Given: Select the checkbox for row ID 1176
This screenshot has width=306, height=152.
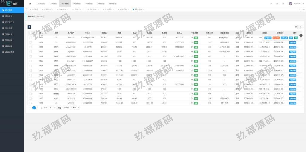Looking at the screenshot, I should pyautogui.click(x=30, y=103).
